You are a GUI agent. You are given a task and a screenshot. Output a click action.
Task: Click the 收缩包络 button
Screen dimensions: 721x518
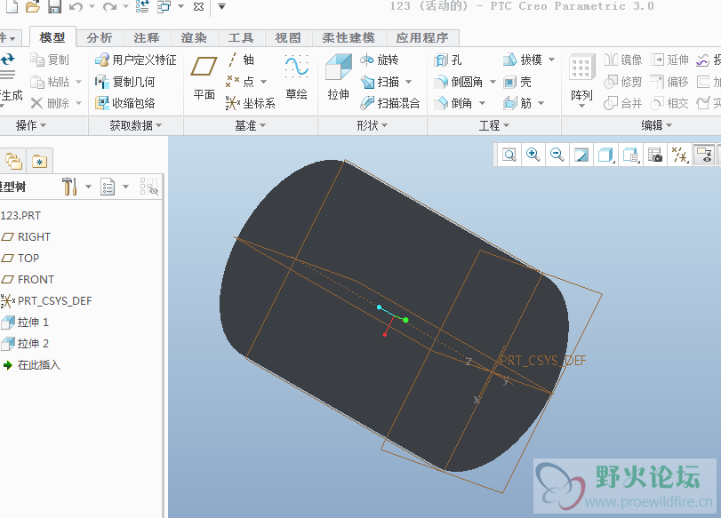coord(124,103)
